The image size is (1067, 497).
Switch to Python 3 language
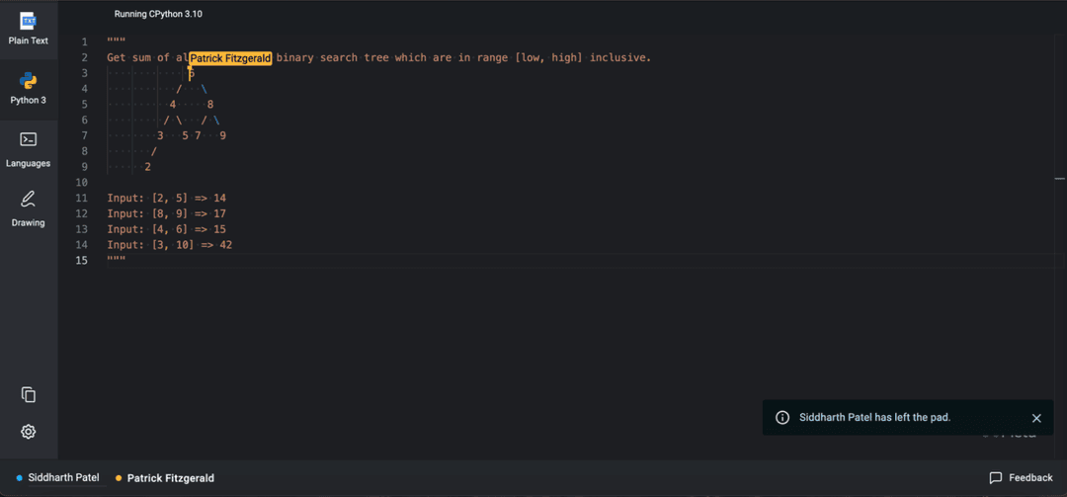click(x=28, y=89)
